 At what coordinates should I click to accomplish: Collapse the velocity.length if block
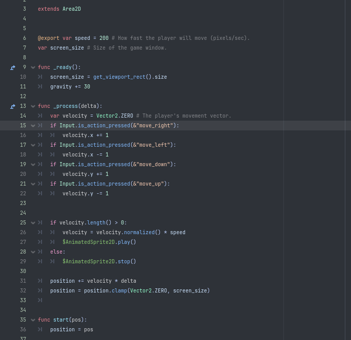click(33, 223)
